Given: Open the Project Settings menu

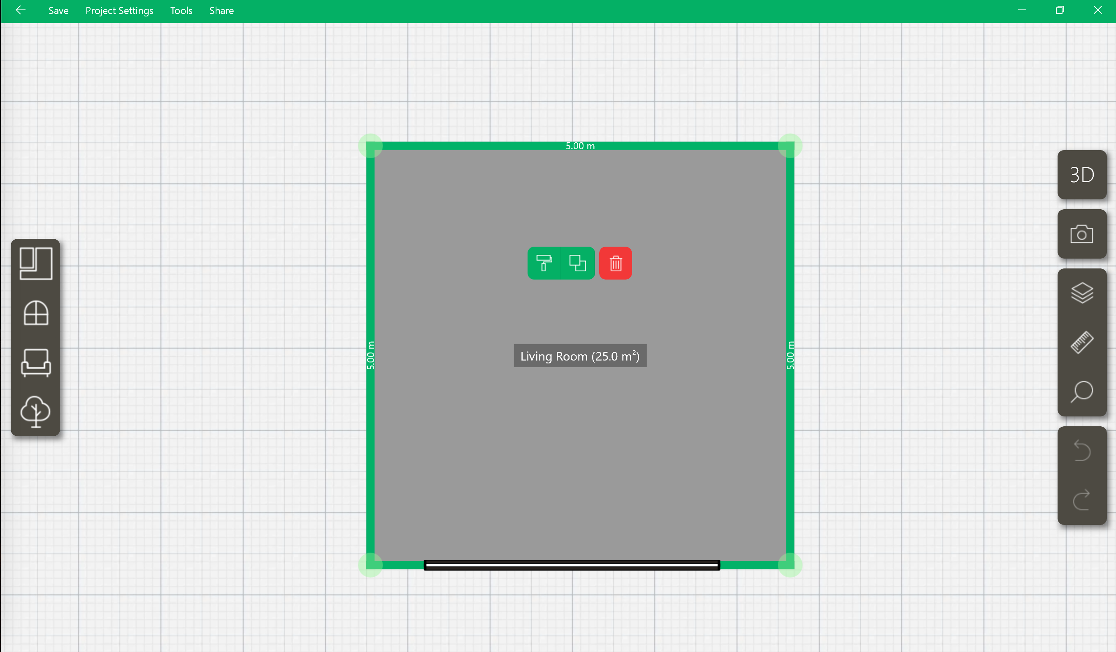Looking at the screenshot, I should (119, 11).
